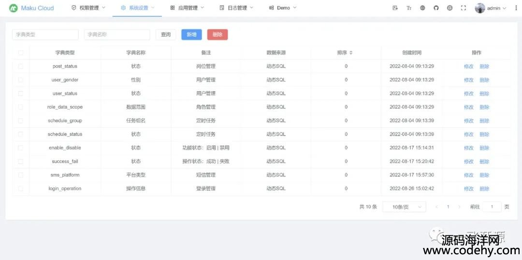Click the admin avatar picture
This screenshot has width=522, height=260.
click(x=480, y=8)
